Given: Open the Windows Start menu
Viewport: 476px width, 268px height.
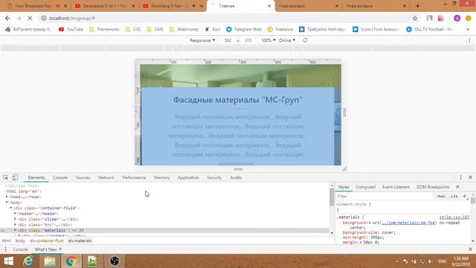Looking at the screenshot, I should [x=8, y=261].
